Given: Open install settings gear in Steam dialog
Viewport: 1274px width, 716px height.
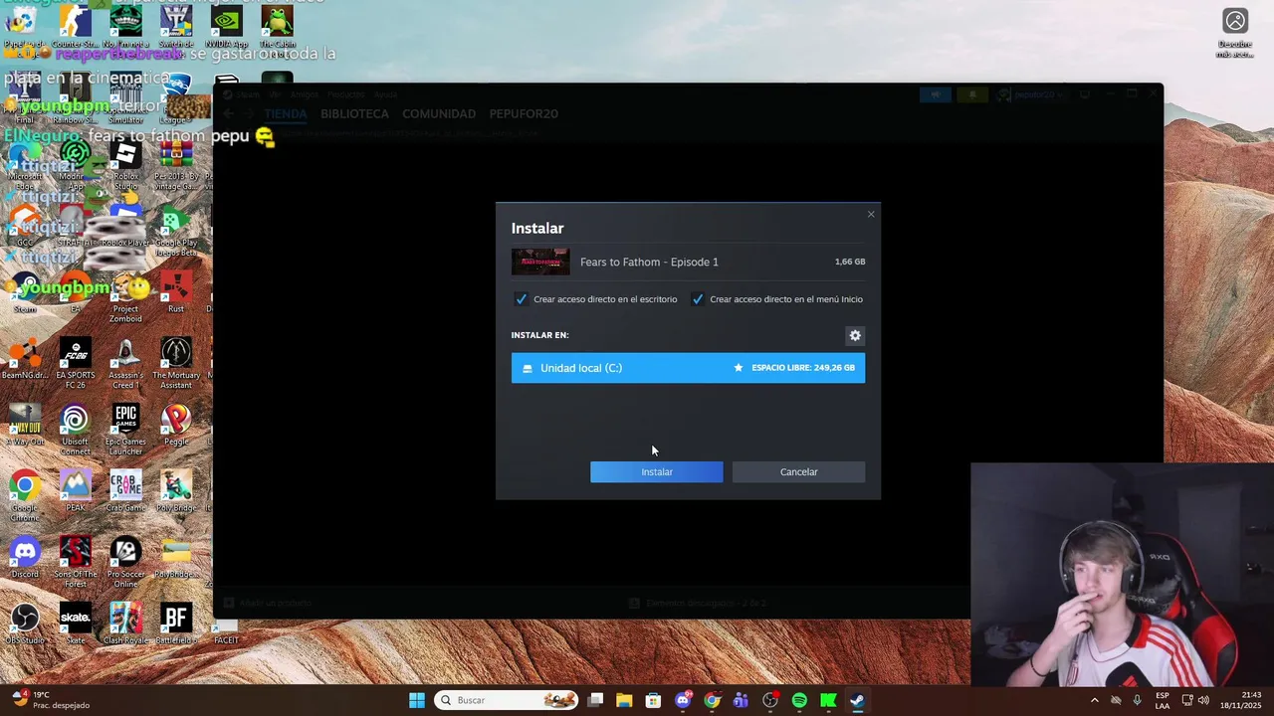Looking at the screenshot, I should coord(855,336).
